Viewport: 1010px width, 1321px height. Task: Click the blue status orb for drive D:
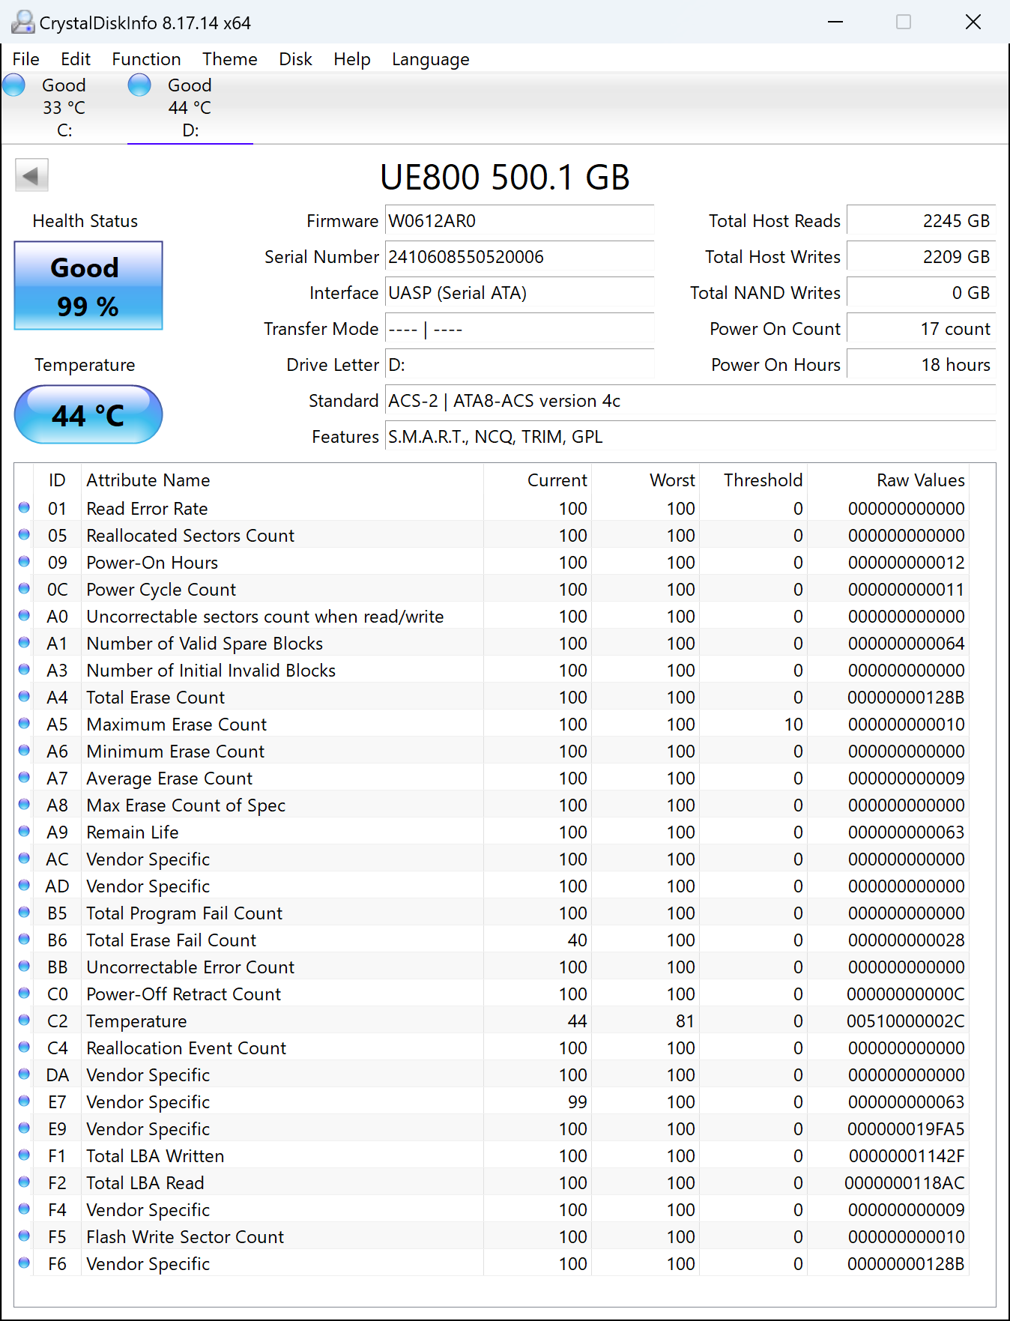tap(139, 85)
